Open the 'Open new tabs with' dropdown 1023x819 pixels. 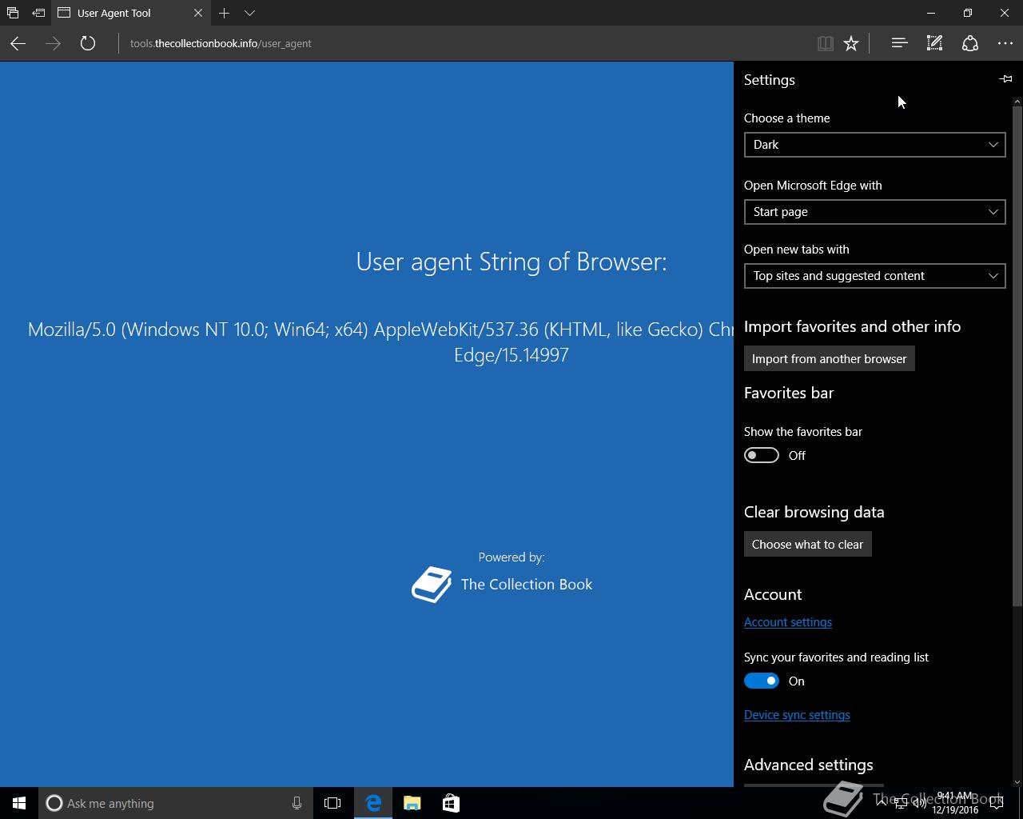[x=874, y=276]
